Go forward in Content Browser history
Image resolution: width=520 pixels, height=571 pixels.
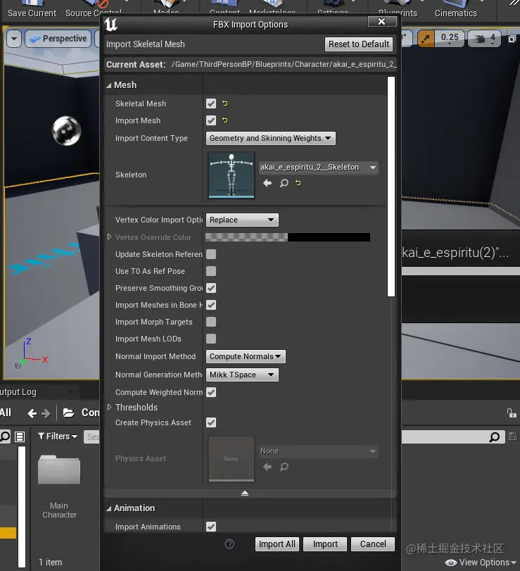pyautogui.click(x=46, y=413)
